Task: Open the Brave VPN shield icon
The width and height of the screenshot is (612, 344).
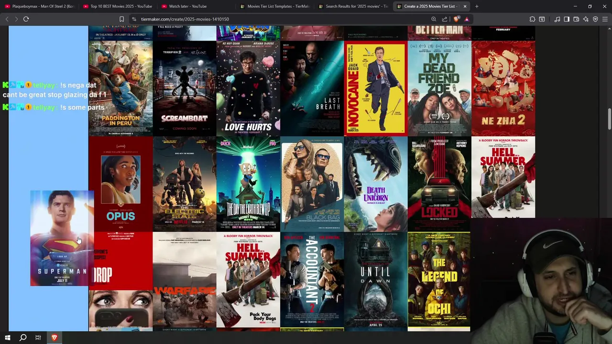Action: click(595, 19)
